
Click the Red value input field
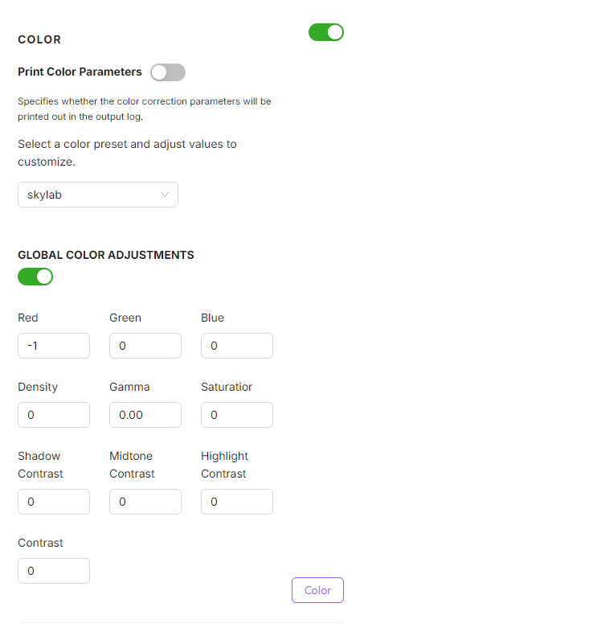(x=53, y=346)
